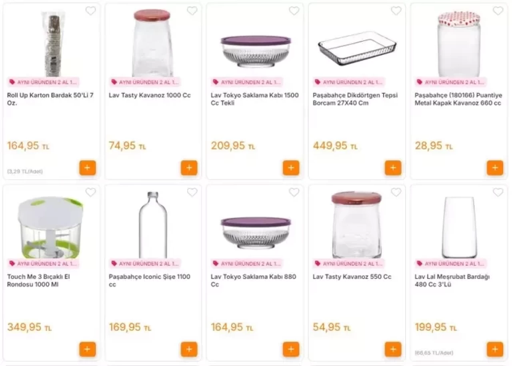
Task: Add Lav Tokyo Saklama Kabı 880 Cc to cart
Action: click(291, 349)
